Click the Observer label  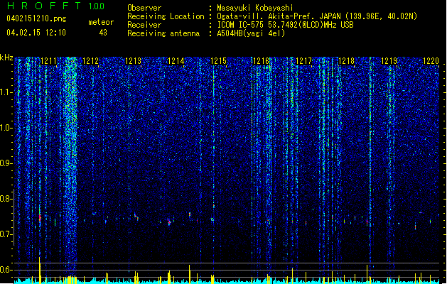(144, 8)
